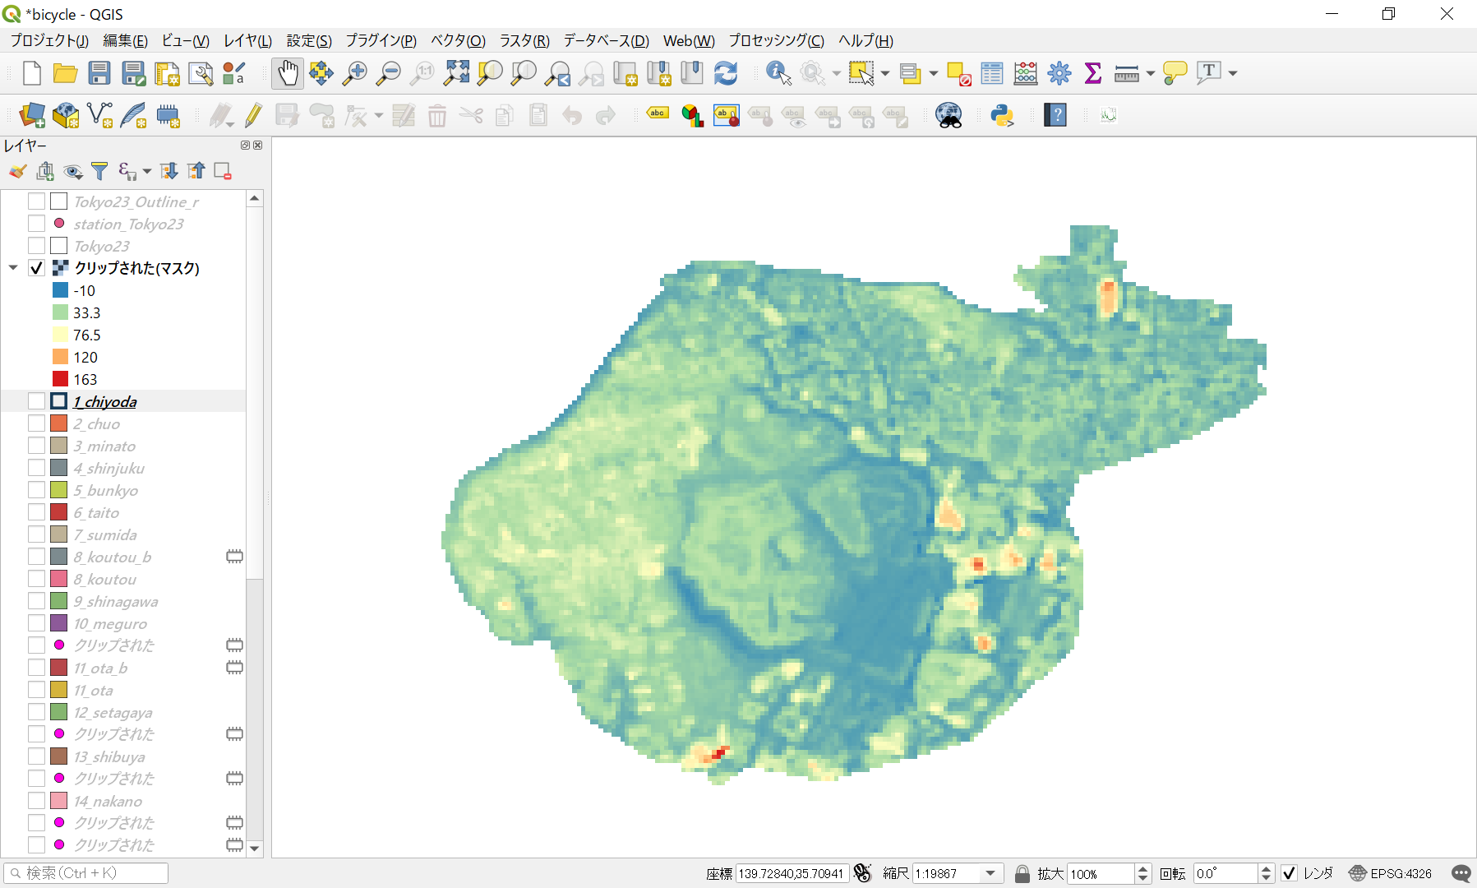The height and width of the screenshot is (888, 1477).
Task: Select the 14_nakano layer name
Action: 108,801
